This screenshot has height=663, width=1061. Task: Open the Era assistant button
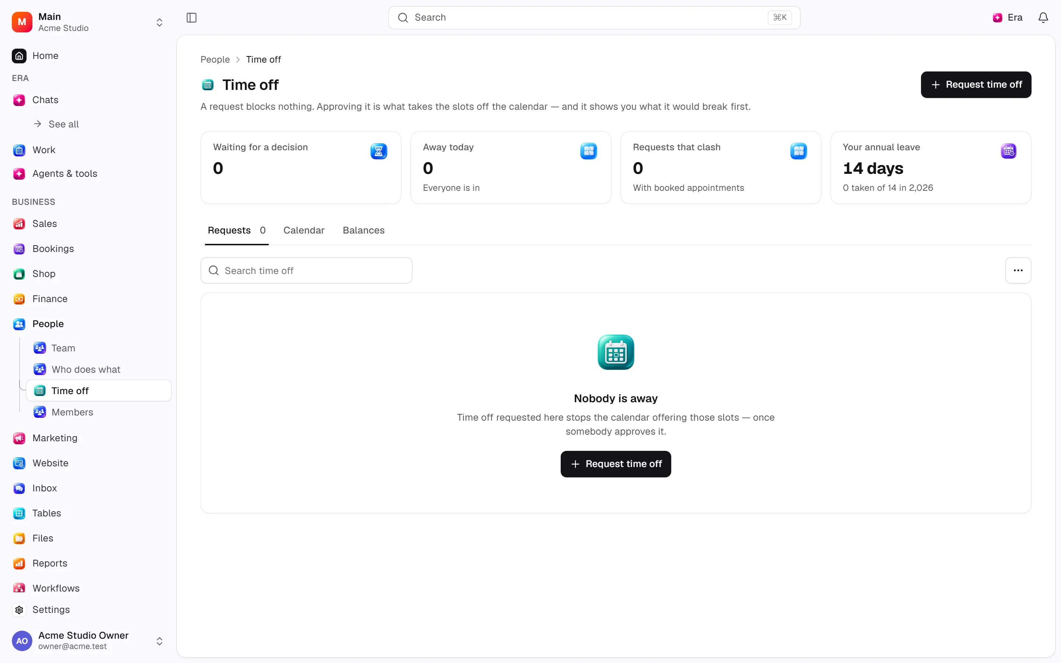pos(1008,18)
